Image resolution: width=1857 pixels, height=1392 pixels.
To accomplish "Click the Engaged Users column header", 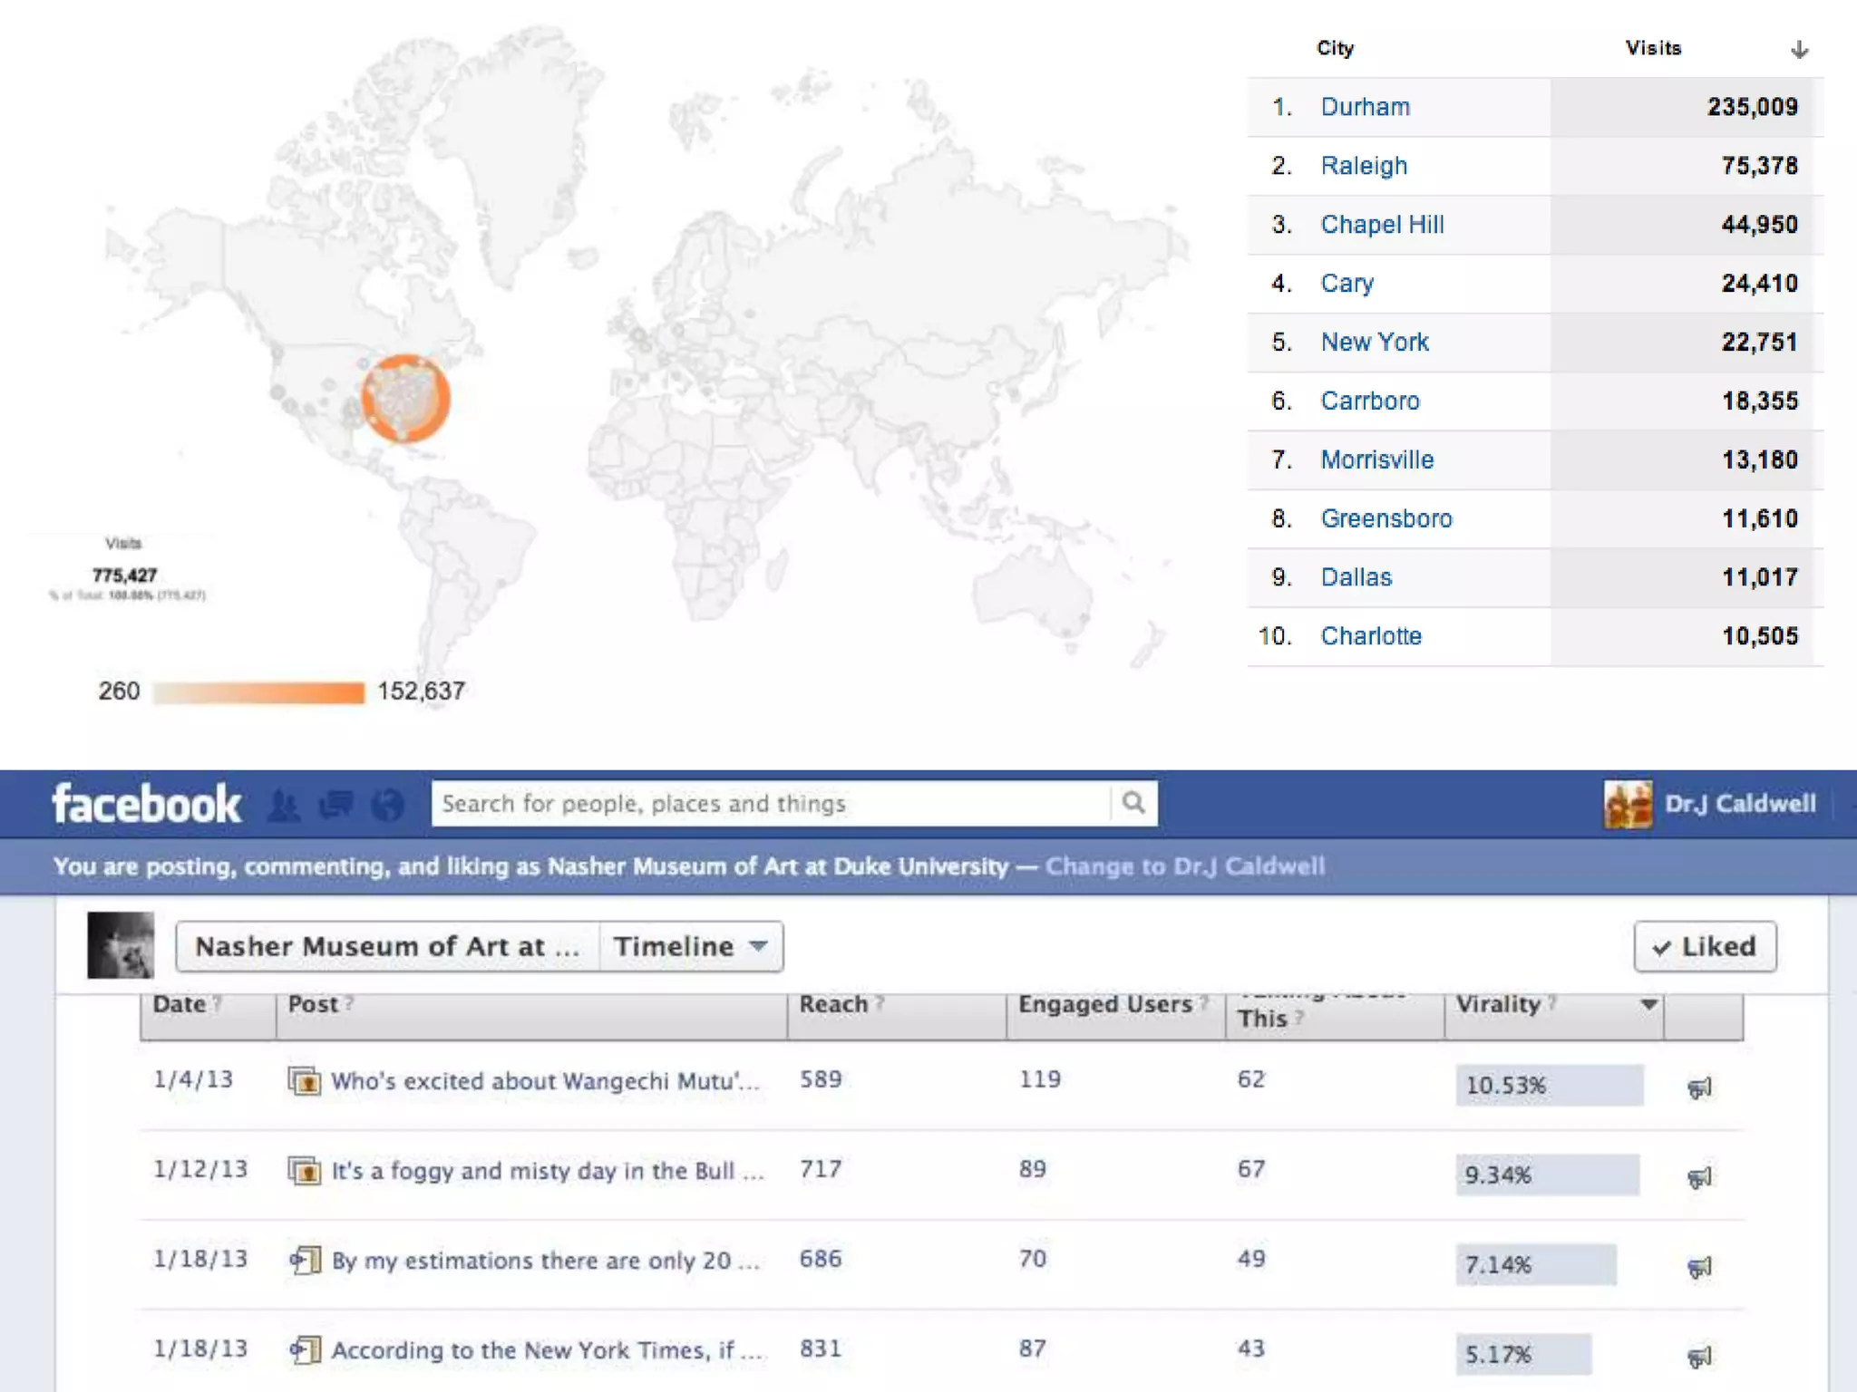I will (1104, 1004).
